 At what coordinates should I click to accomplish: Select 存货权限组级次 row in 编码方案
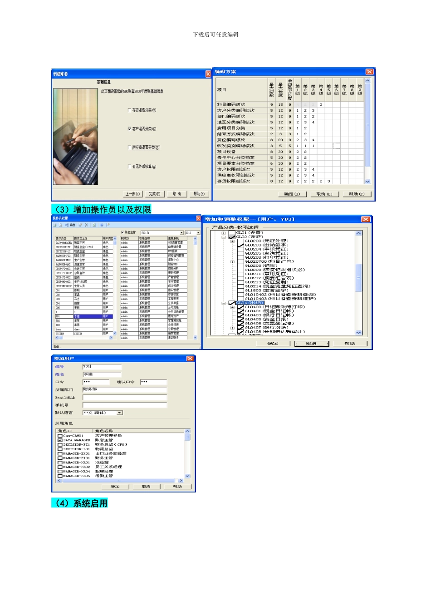pyautogui.click(x=290, y=181)
